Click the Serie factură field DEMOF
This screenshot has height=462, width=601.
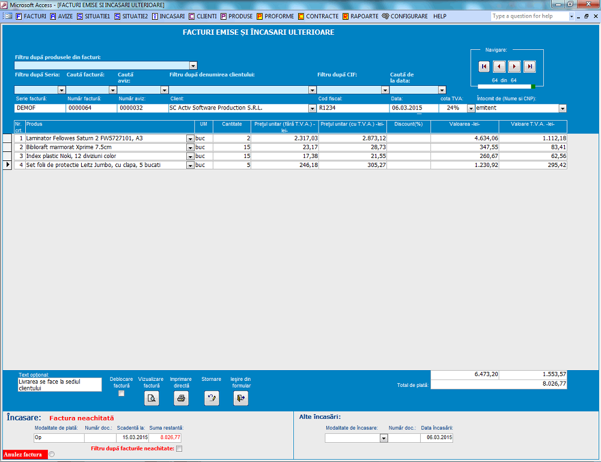pos(40,108)
